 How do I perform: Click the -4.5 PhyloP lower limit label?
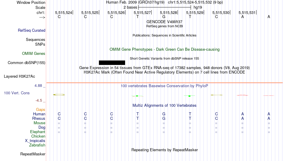tap(39, 101)
